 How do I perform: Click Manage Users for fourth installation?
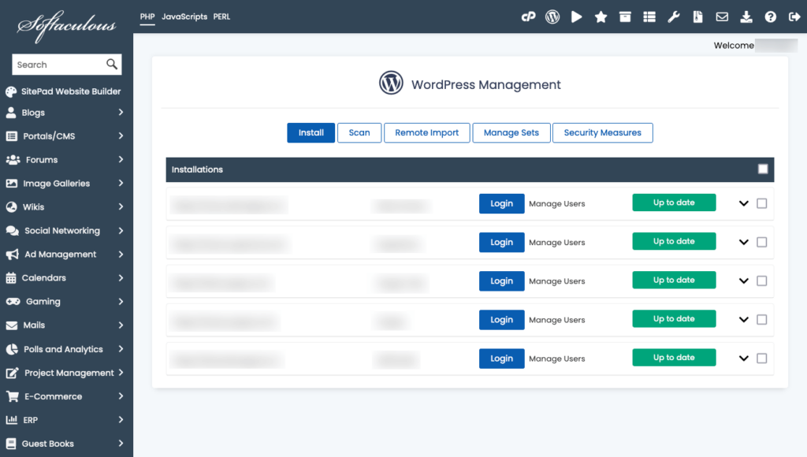[x=557, y=320]
